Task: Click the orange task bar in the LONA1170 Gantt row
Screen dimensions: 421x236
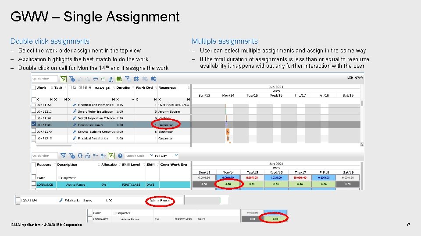Action: [x=228, y=132]
